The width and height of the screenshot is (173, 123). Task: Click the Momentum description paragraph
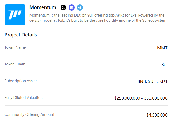98,18
